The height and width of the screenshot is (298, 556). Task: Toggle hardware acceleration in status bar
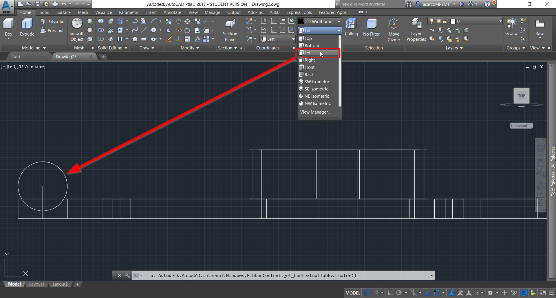524,293
